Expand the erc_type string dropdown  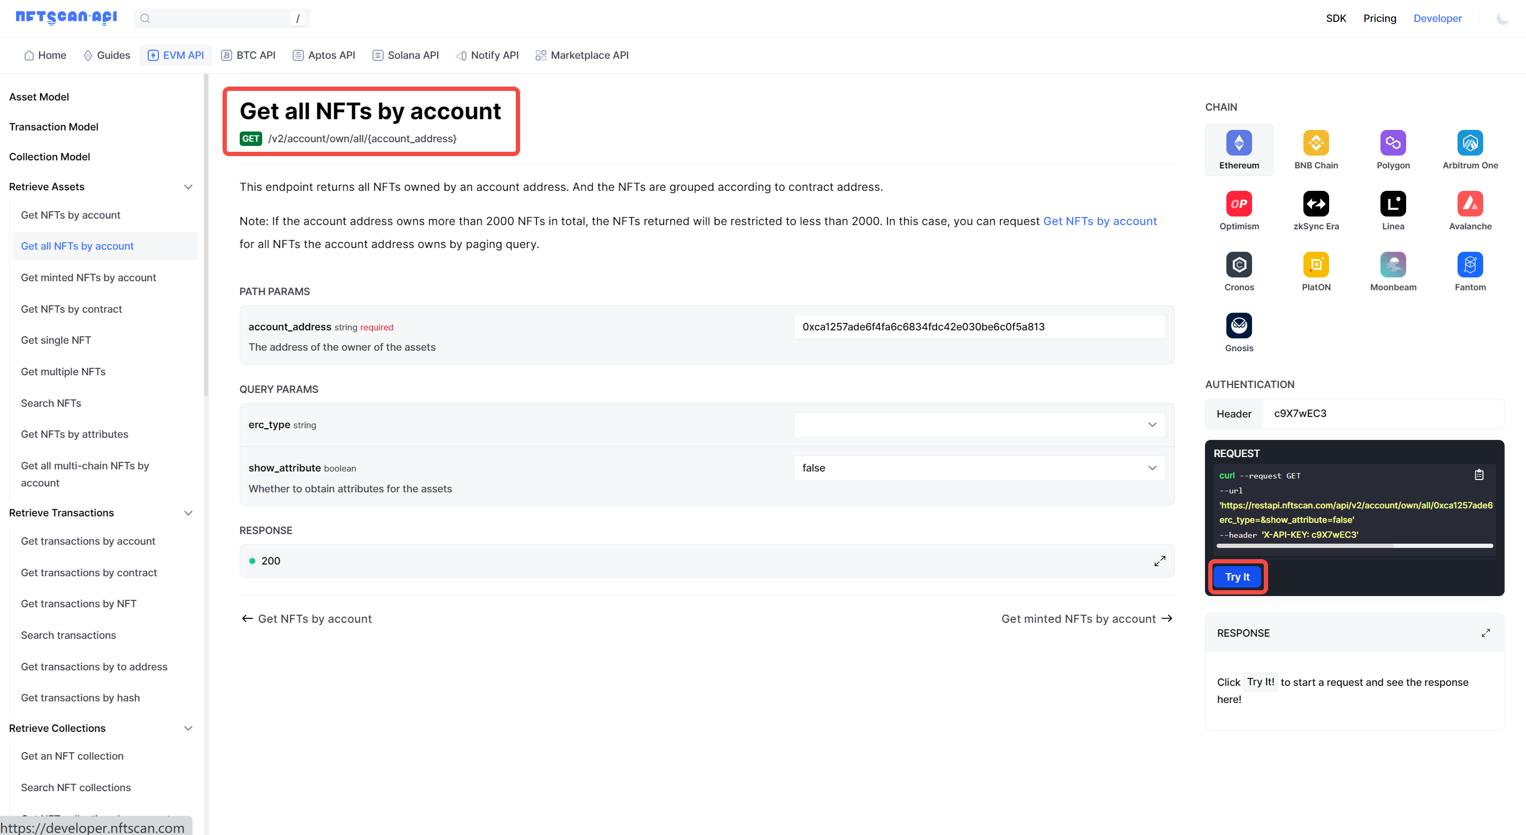pos(1155,424)
